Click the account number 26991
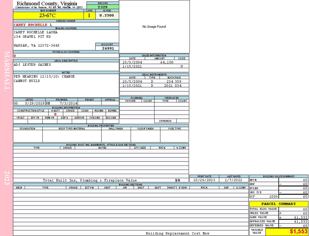309x236 pixels. [x=108, y=48]
